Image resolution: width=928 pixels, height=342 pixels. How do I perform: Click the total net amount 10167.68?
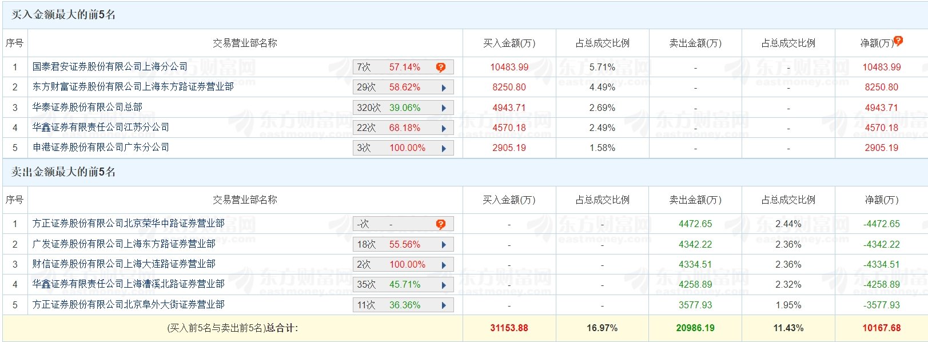click(x=882, y=328)
